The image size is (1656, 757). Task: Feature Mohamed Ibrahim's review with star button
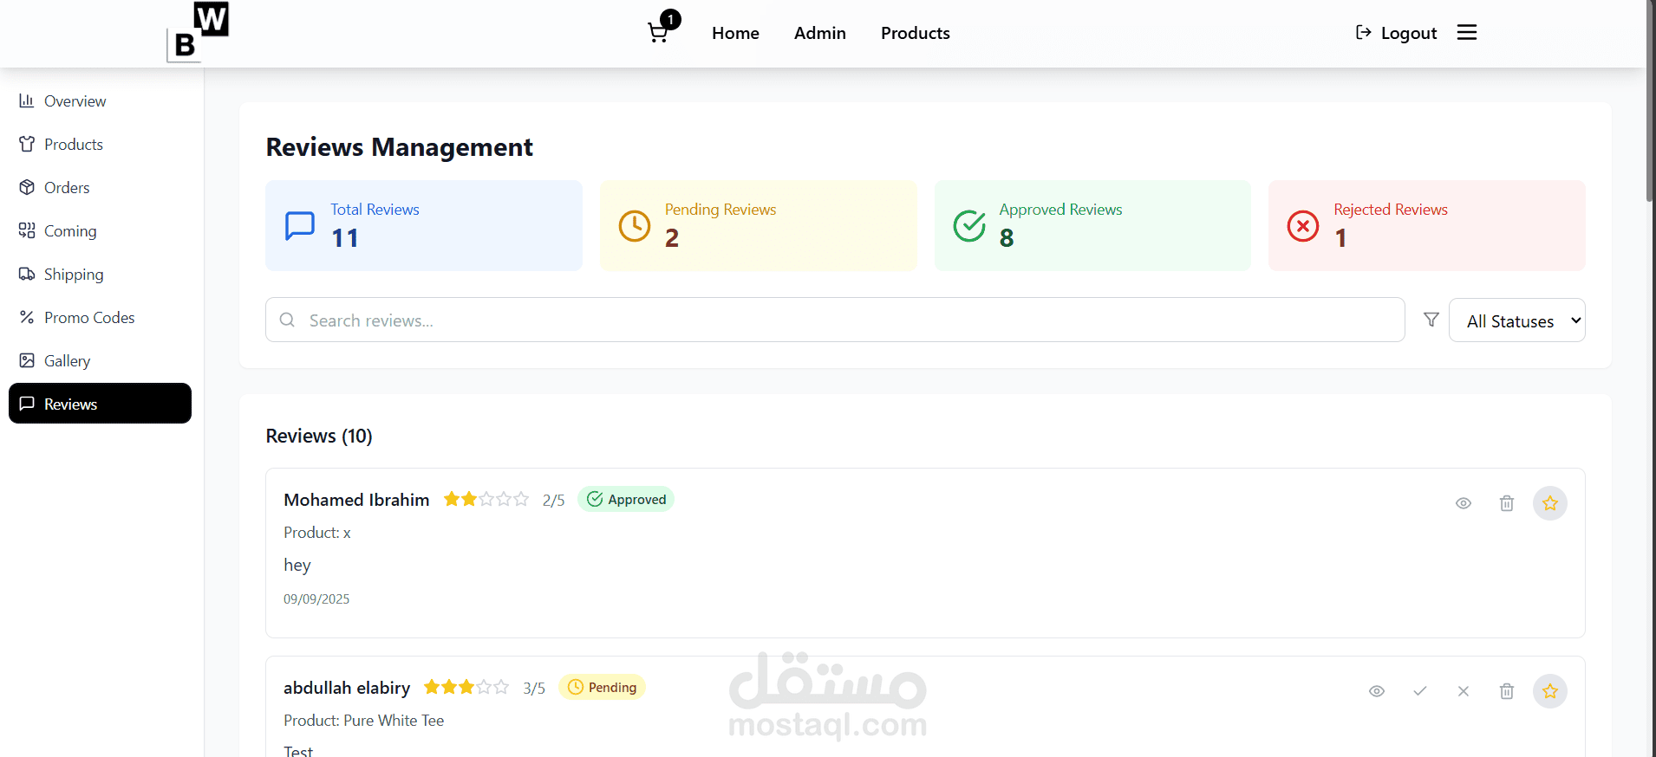[x=1550, y=503]
